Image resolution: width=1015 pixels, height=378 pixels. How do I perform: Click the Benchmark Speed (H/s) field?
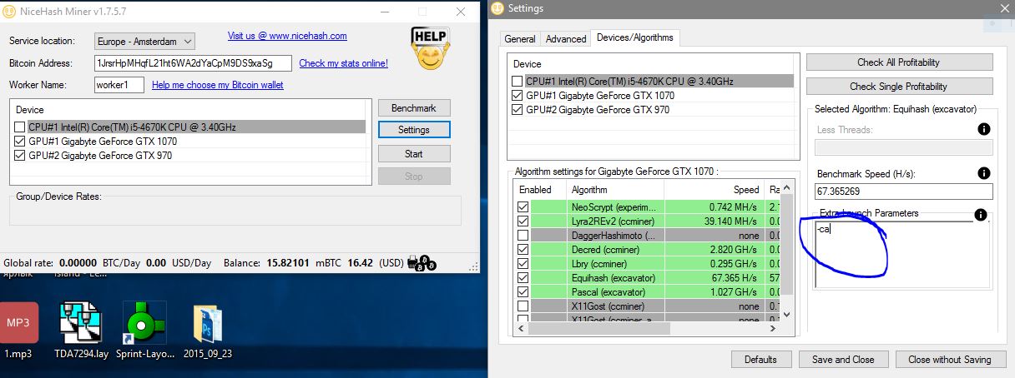coord(904,191)
